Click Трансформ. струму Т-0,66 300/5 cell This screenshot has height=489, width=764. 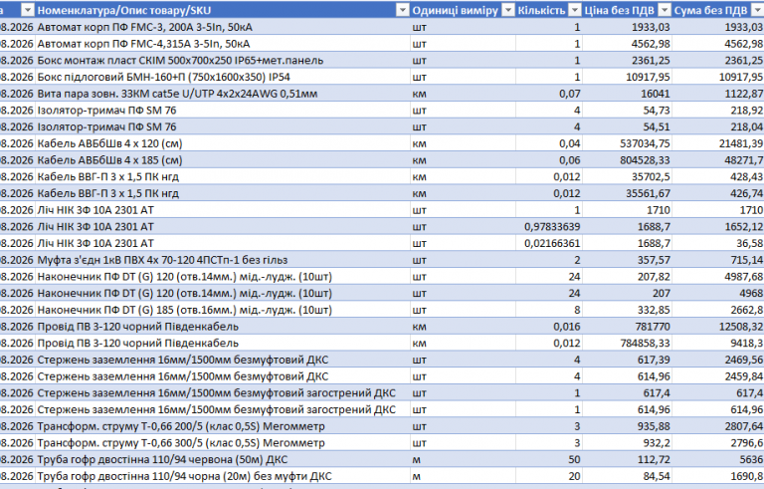click(223, 442)
